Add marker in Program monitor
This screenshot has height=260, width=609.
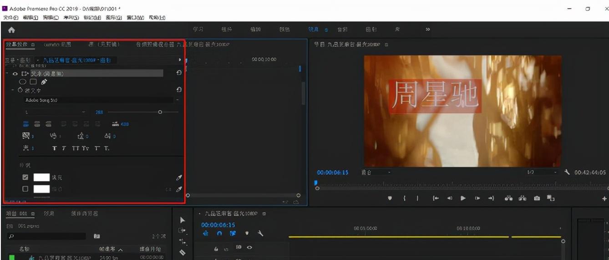(390, 199)
